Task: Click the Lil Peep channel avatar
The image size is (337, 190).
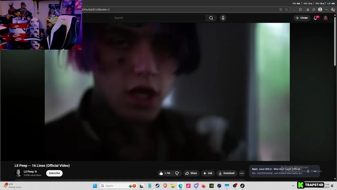Action: tap(18, 173)
